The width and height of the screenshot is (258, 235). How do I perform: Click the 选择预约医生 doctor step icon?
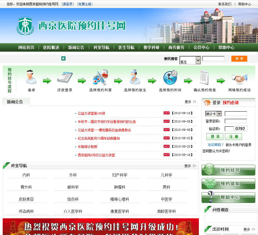[135, 77]
